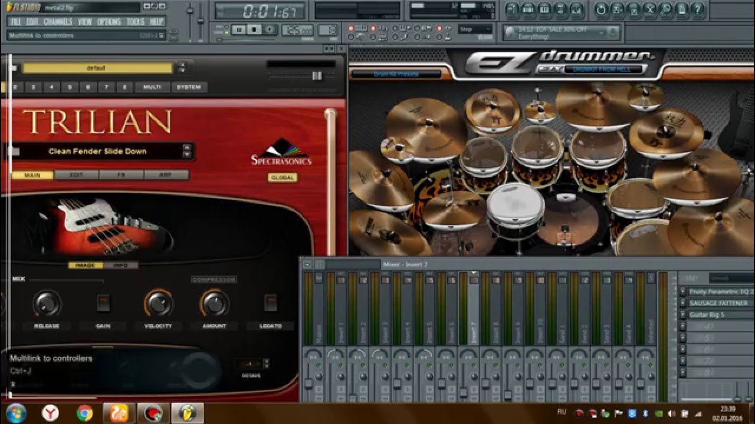Open the CHANNELS menu
The height and width of the screenshot is (424, 755).
[58, 22]
